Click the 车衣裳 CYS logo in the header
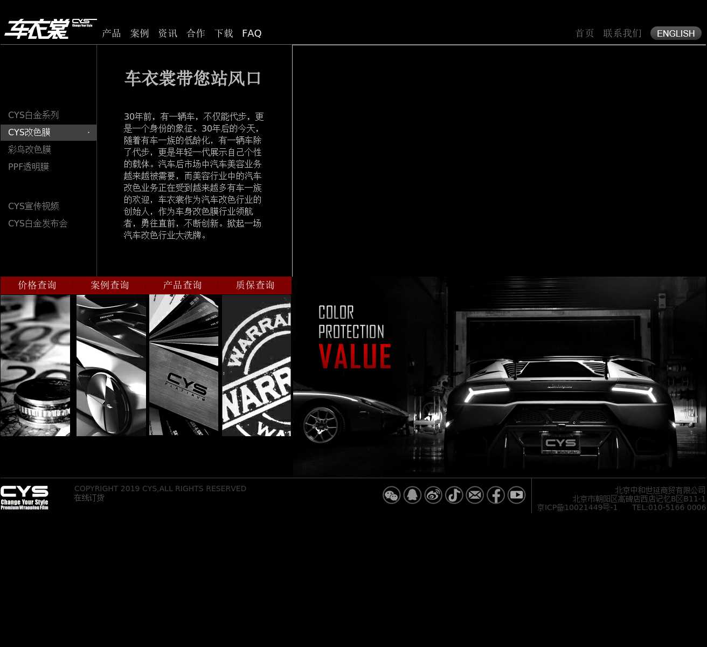Viewport: 707px width, 647px height. tap(50, 29)
